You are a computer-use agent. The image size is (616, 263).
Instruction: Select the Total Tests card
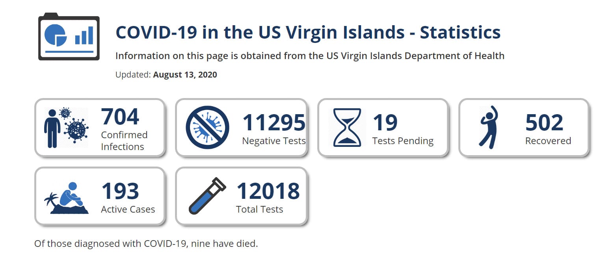click(x=241, y=196)
